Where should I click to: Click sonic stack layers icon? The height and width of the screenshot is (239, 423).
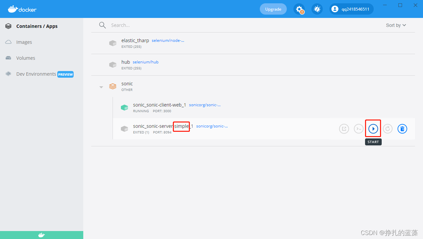click(x=113, y=86)
